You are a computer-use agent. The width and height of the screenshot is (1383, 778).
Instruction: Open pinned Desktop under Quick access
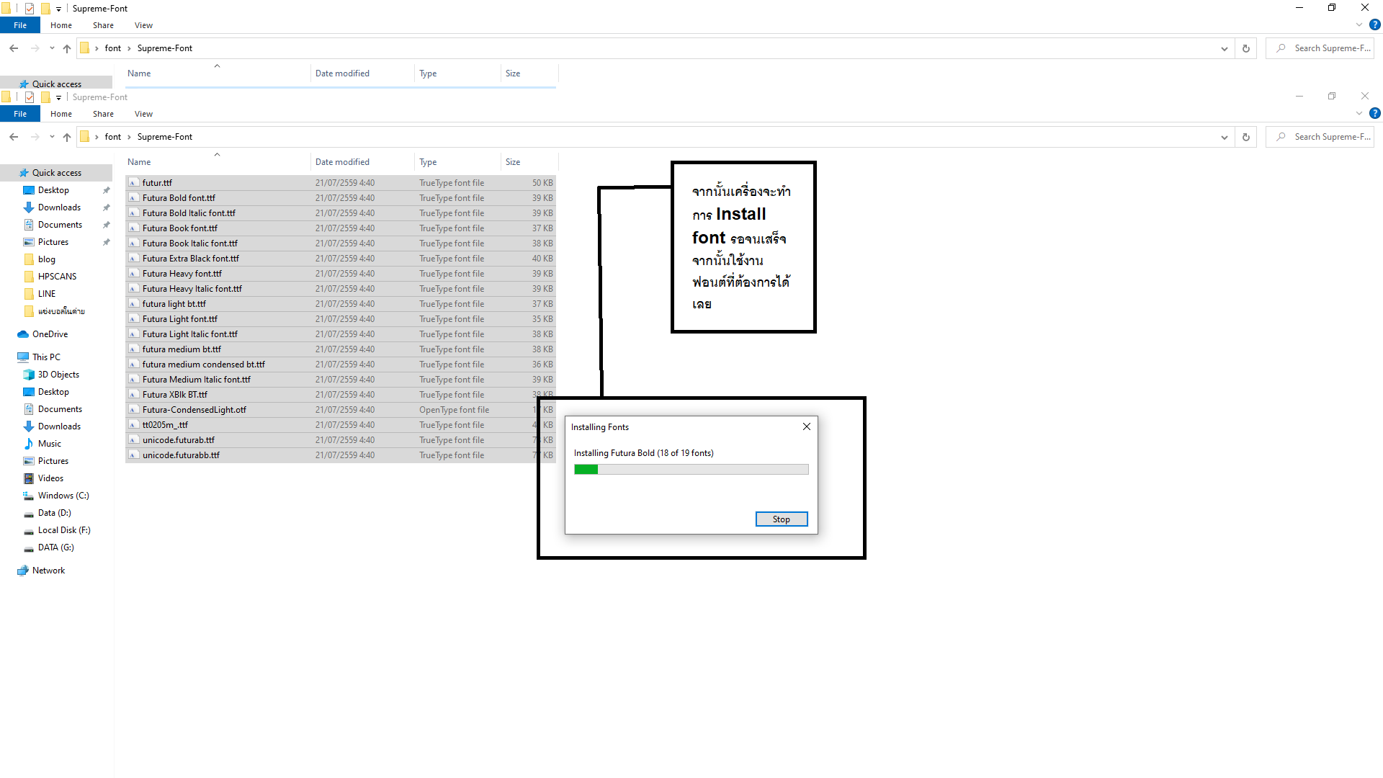click(53, 190)
